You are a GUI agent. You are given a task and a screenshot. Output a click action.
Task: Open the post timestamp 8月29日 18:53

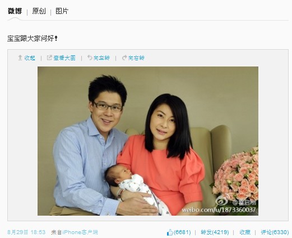click(x=26, y=232)
